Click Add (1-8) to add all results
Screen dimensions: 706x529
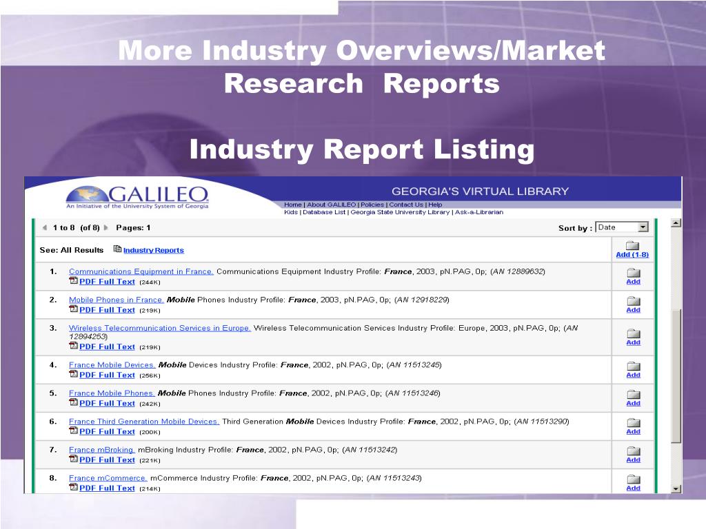[x=633, y=255]
